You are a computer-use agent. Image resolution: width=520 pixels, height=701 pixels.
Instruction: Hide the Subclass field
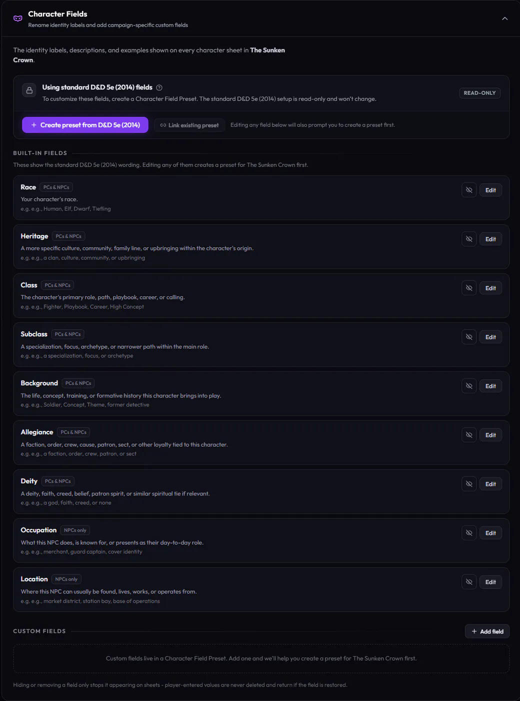469,337
